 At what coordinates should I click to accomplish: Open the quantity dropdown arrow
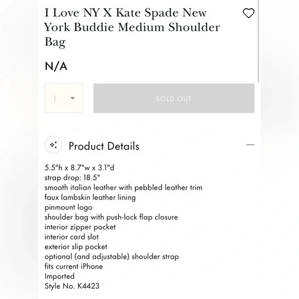[72, 98]
